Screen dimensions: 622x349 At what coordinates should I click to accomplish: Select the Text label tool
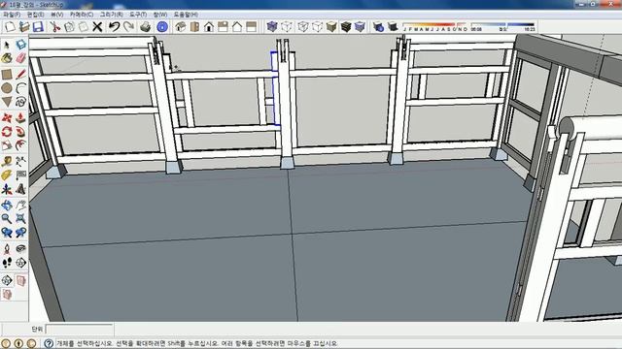(21, 174)
